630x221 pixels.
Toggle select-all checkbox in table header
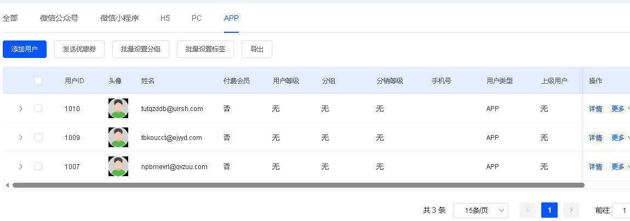pos(38,80)
